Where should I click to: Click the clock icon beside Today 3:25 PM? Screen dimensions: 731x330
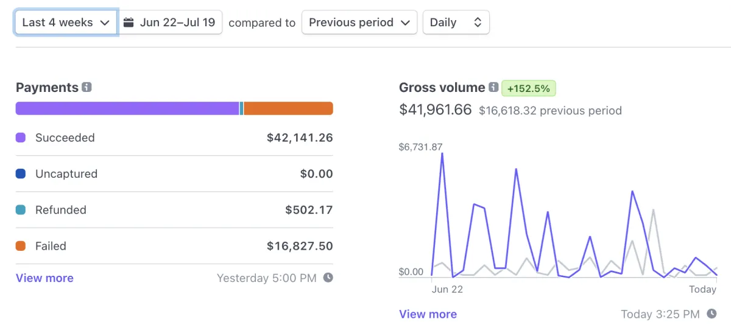(x=712, y=314)
